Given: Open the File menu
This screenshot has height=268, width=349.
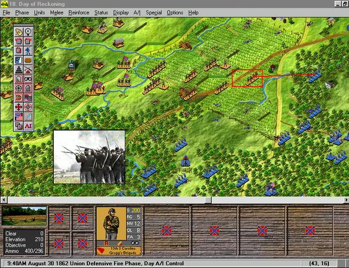Looking at the screenshot, I should (x=7, y=12).
